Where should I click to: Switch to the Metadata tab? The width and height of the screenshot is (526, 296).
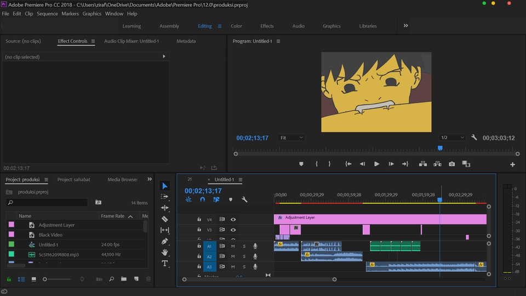pyautogui.click(x=186, y=41)
